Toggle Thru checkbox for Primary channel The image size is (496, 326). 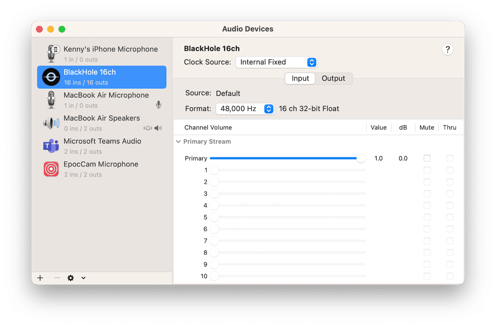pyautogui.click(x=449, y=158)
